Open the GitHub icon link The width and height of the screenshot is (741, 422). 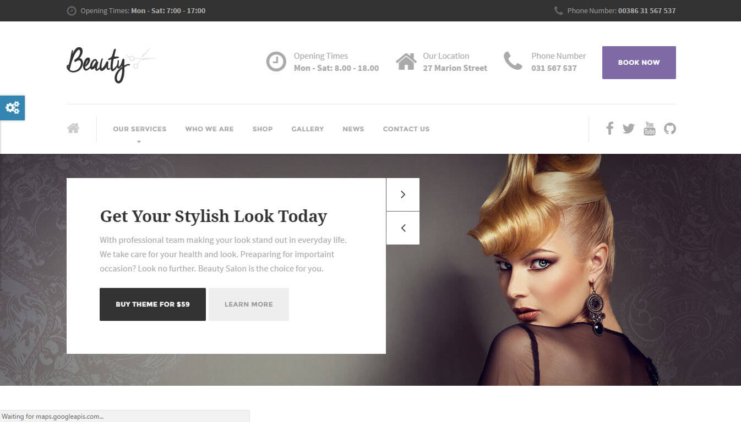[669, 129]
